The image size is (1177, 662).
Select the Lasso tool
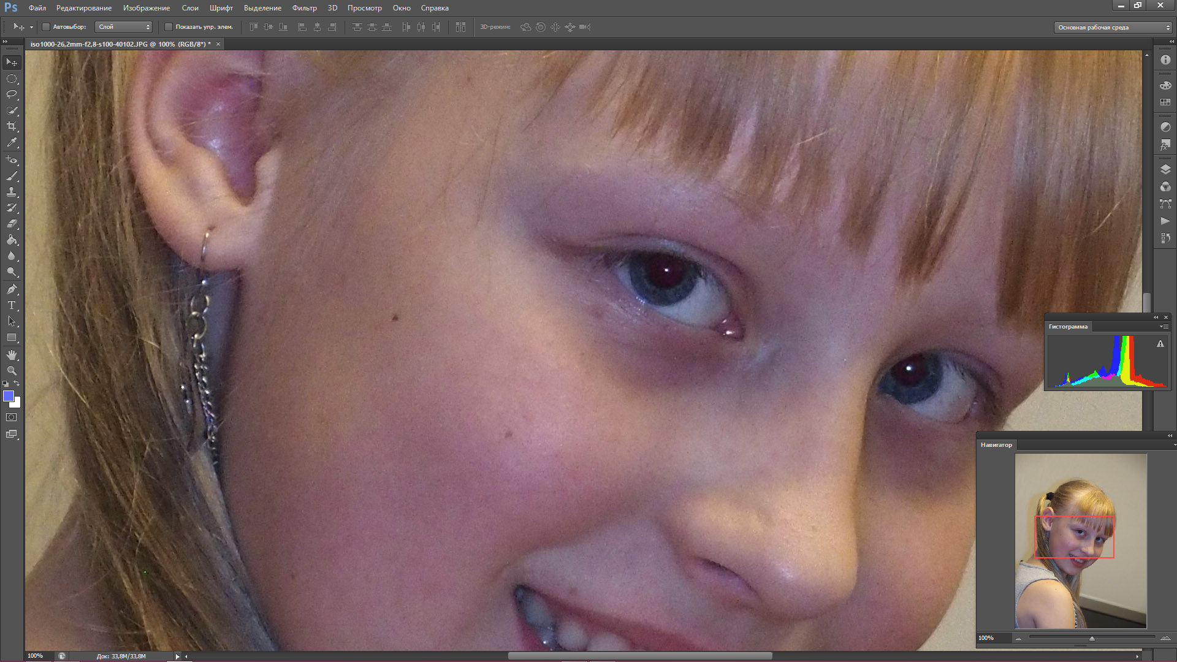[x=12, y=94]
